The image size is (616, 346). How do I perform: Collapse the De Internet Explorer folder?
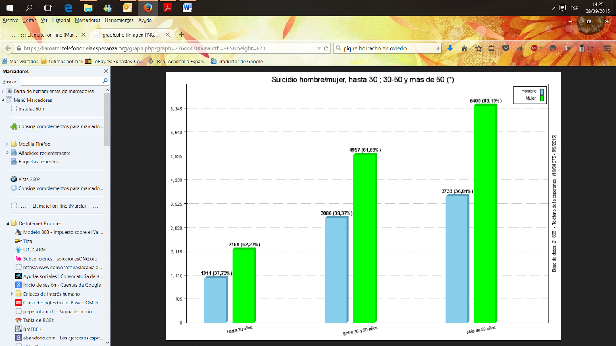7,223
